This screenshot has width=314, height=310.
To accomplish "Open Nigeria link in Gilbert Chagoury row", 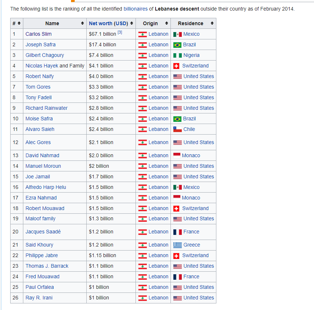I will 192,55.
